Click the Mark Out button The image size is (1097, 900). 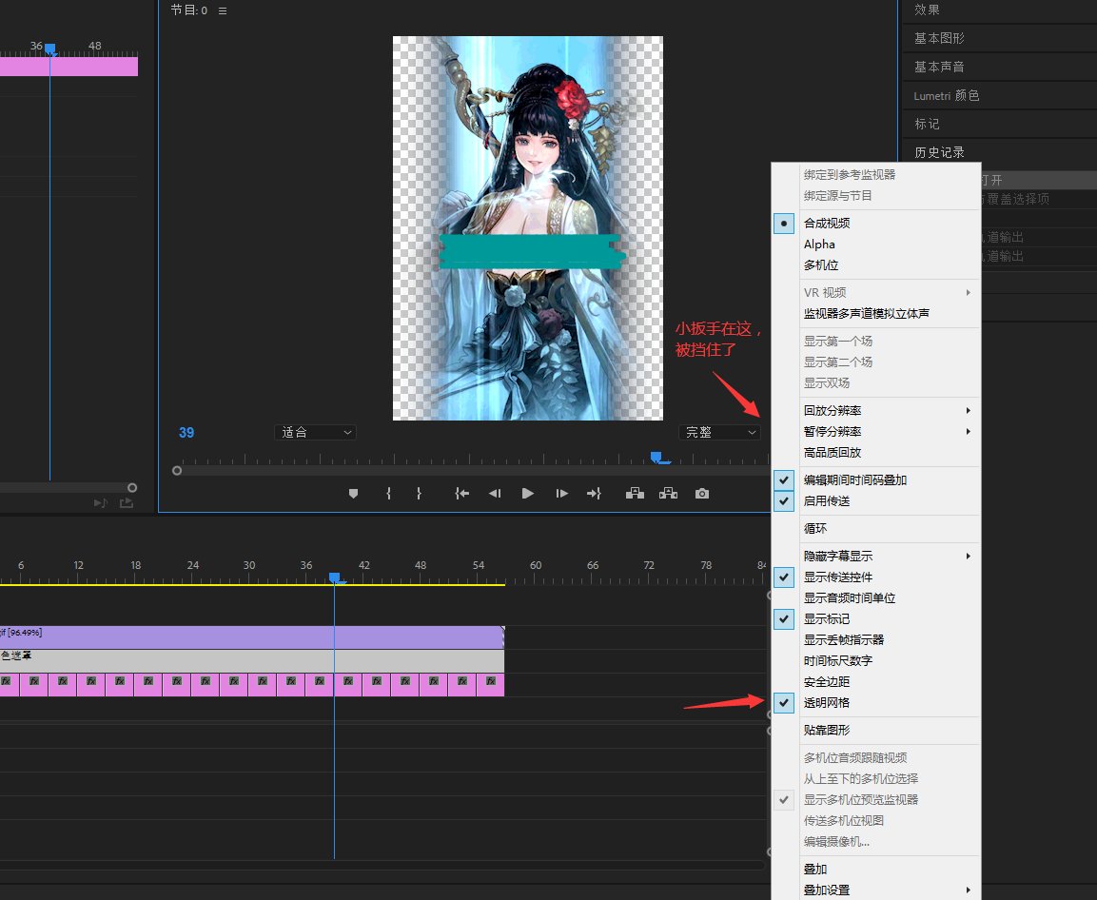point(419,494)
